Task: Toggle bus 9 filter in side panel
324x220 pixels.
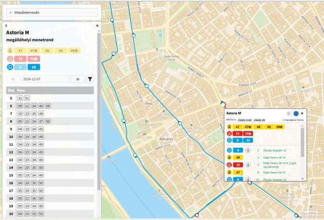Action: tap(20, 67)
